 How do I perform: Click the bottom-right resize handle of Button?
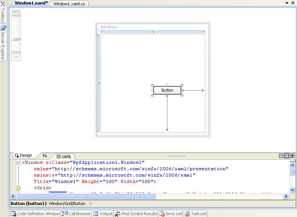click(x=182, y=95)
